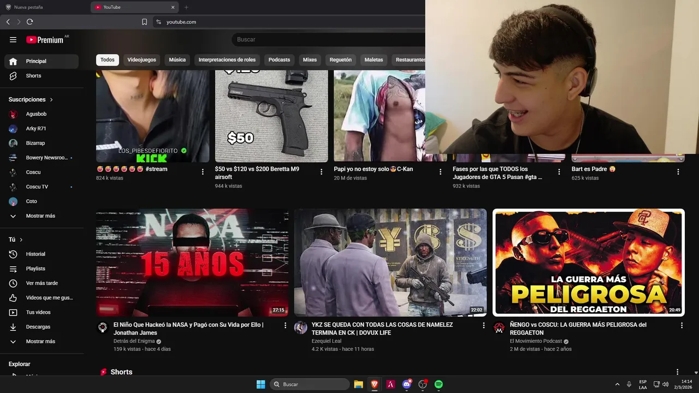
Task: Open Ver más tarde list
Action: tap(42, 283)
